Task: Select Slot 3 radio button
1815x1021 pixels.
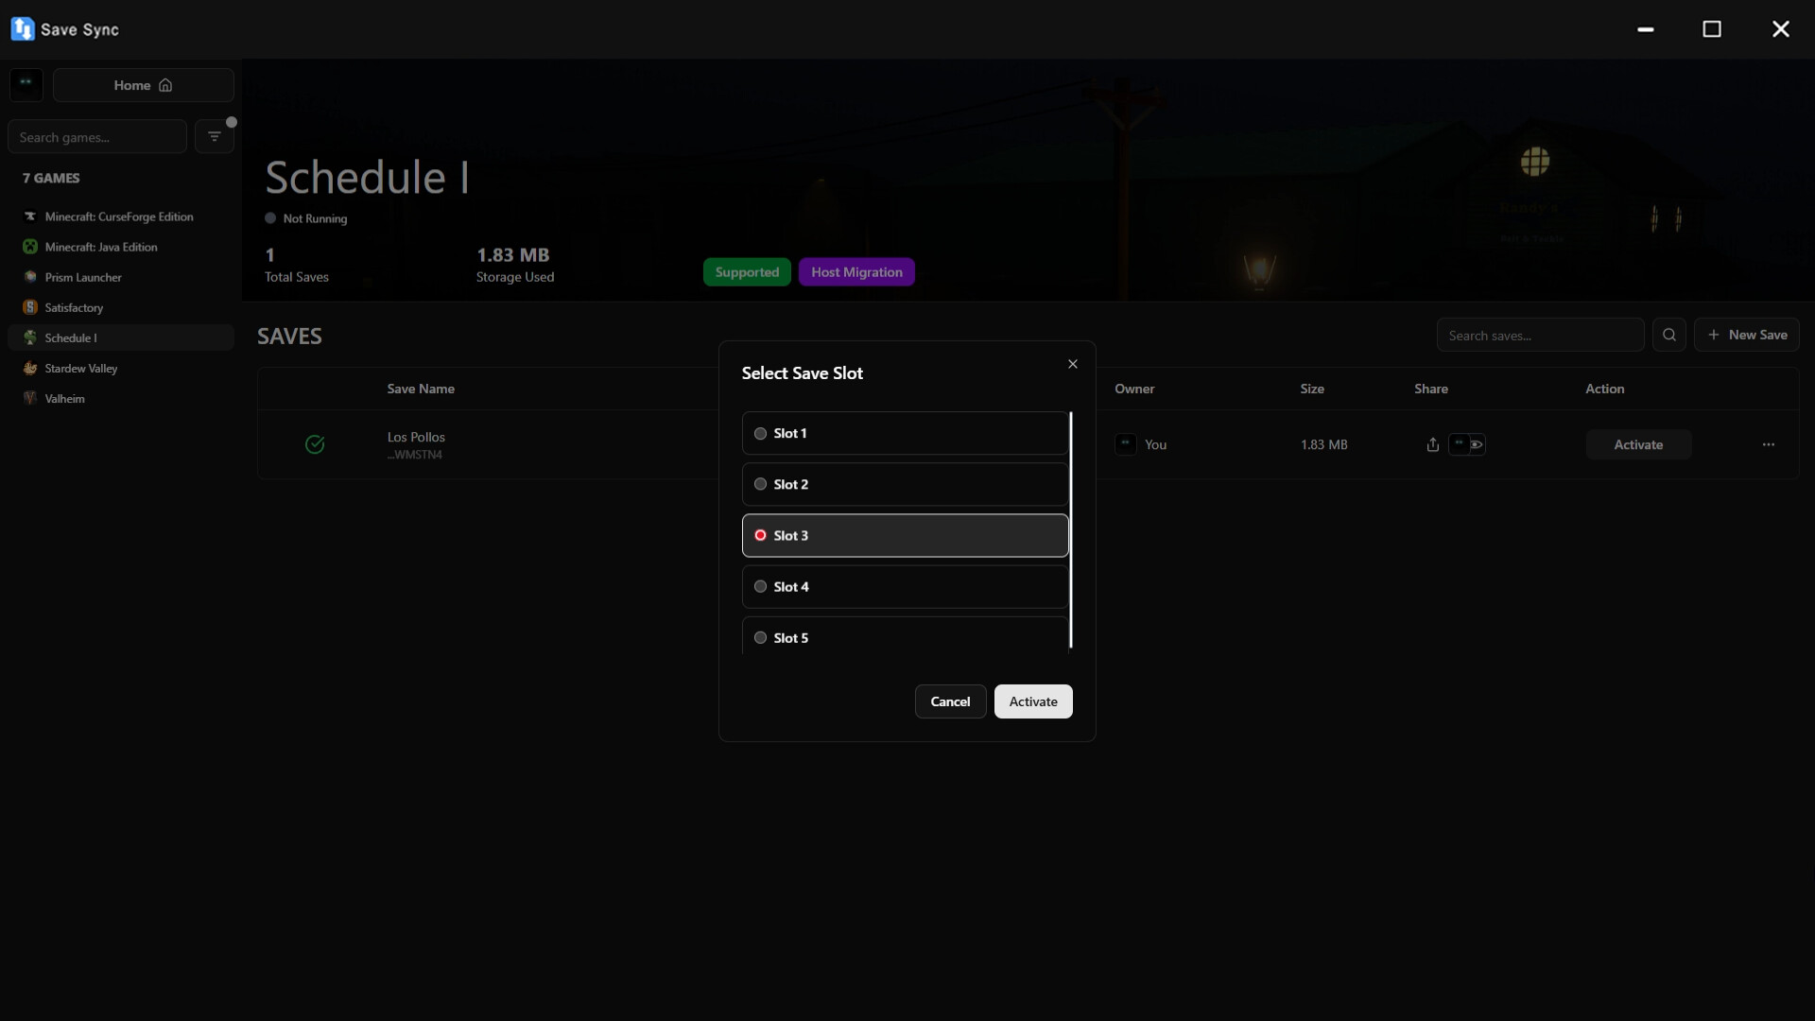Action: pyautogui.click(x=760, y=535)
